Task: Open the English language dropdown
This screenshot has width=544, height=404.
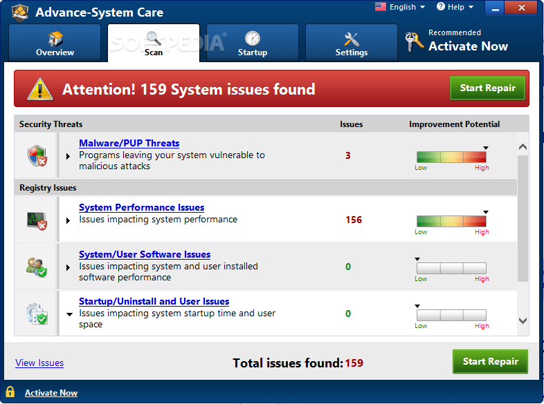Action: 400,7
